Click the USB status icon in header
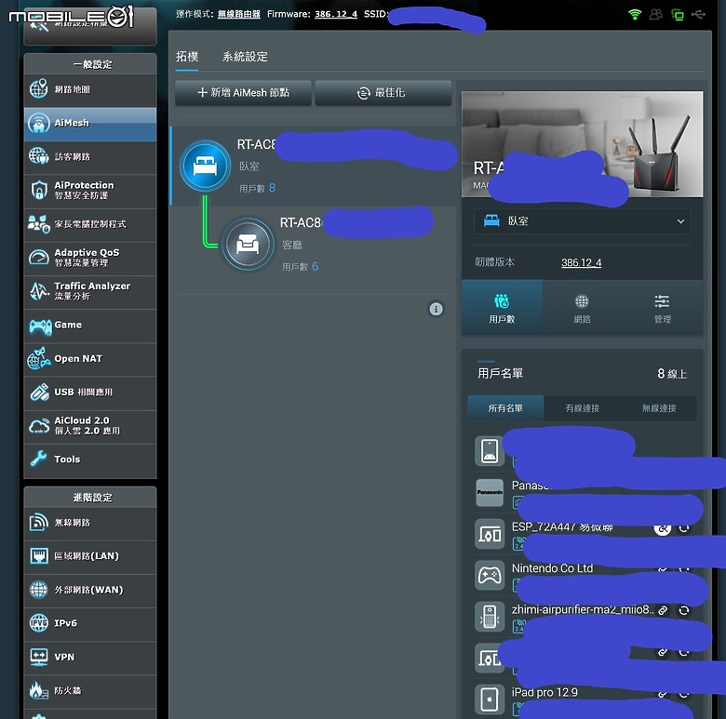Image resolution: width=726 pixels, height=719 pixels. pyautogui.click(x=698, y=14)
